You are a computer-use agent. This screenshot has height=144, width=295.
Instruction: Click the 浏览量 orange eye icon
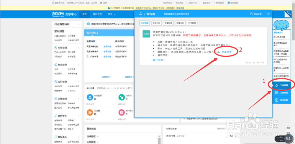pyautogui.click(x=90, y=112)
